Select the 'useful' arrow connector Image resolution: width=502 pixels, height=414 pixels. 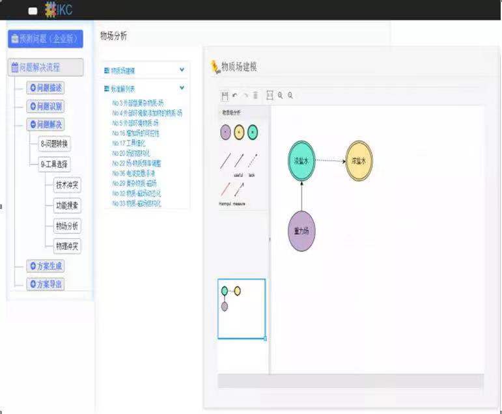[239, 161]
